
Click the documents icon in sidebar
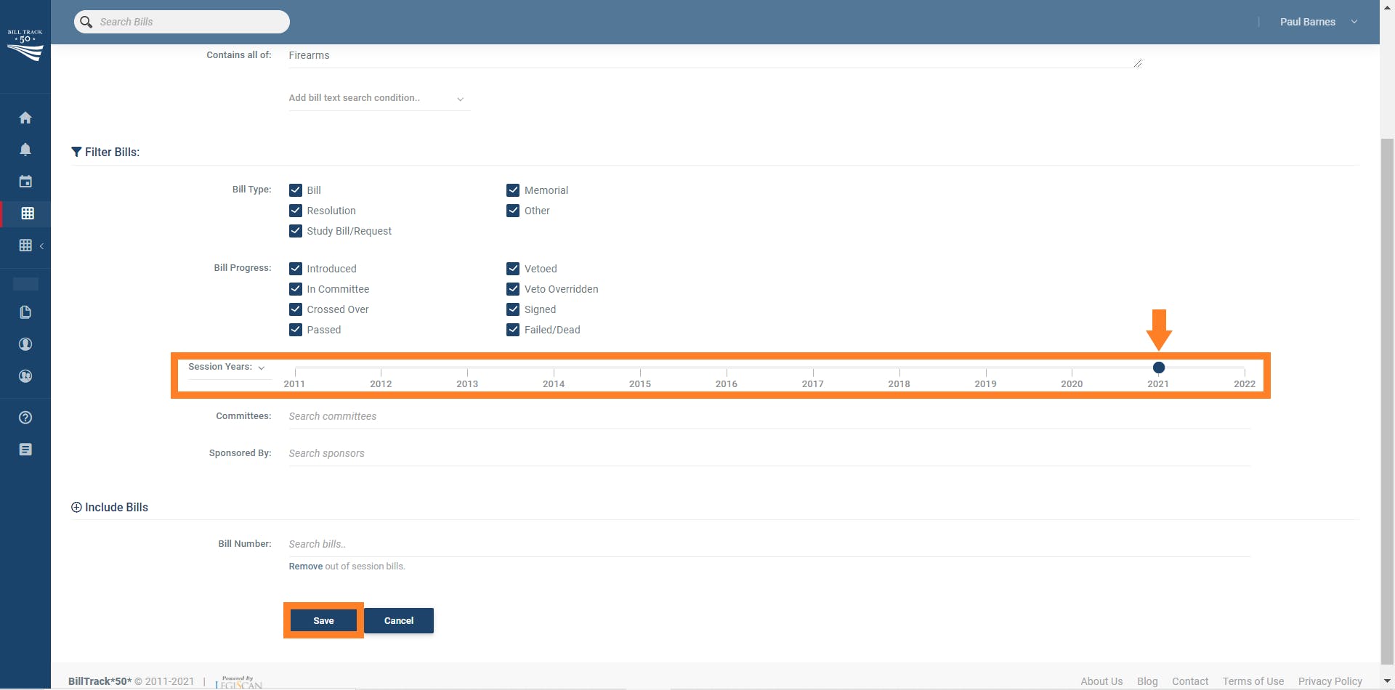25,312
